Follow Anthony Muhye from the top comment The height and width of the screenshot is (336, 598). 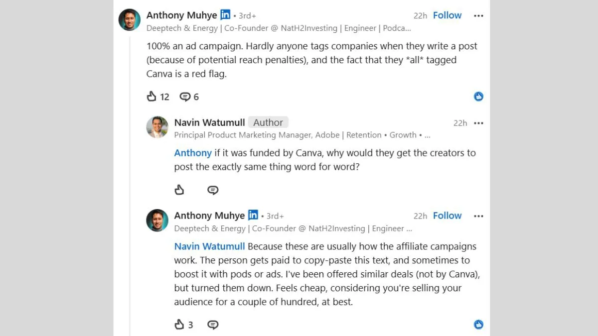coord(447,15)
